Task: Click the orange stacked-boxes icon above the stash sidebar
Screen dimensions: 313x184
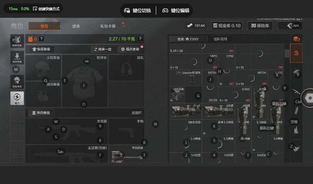Action: point(296,39)
